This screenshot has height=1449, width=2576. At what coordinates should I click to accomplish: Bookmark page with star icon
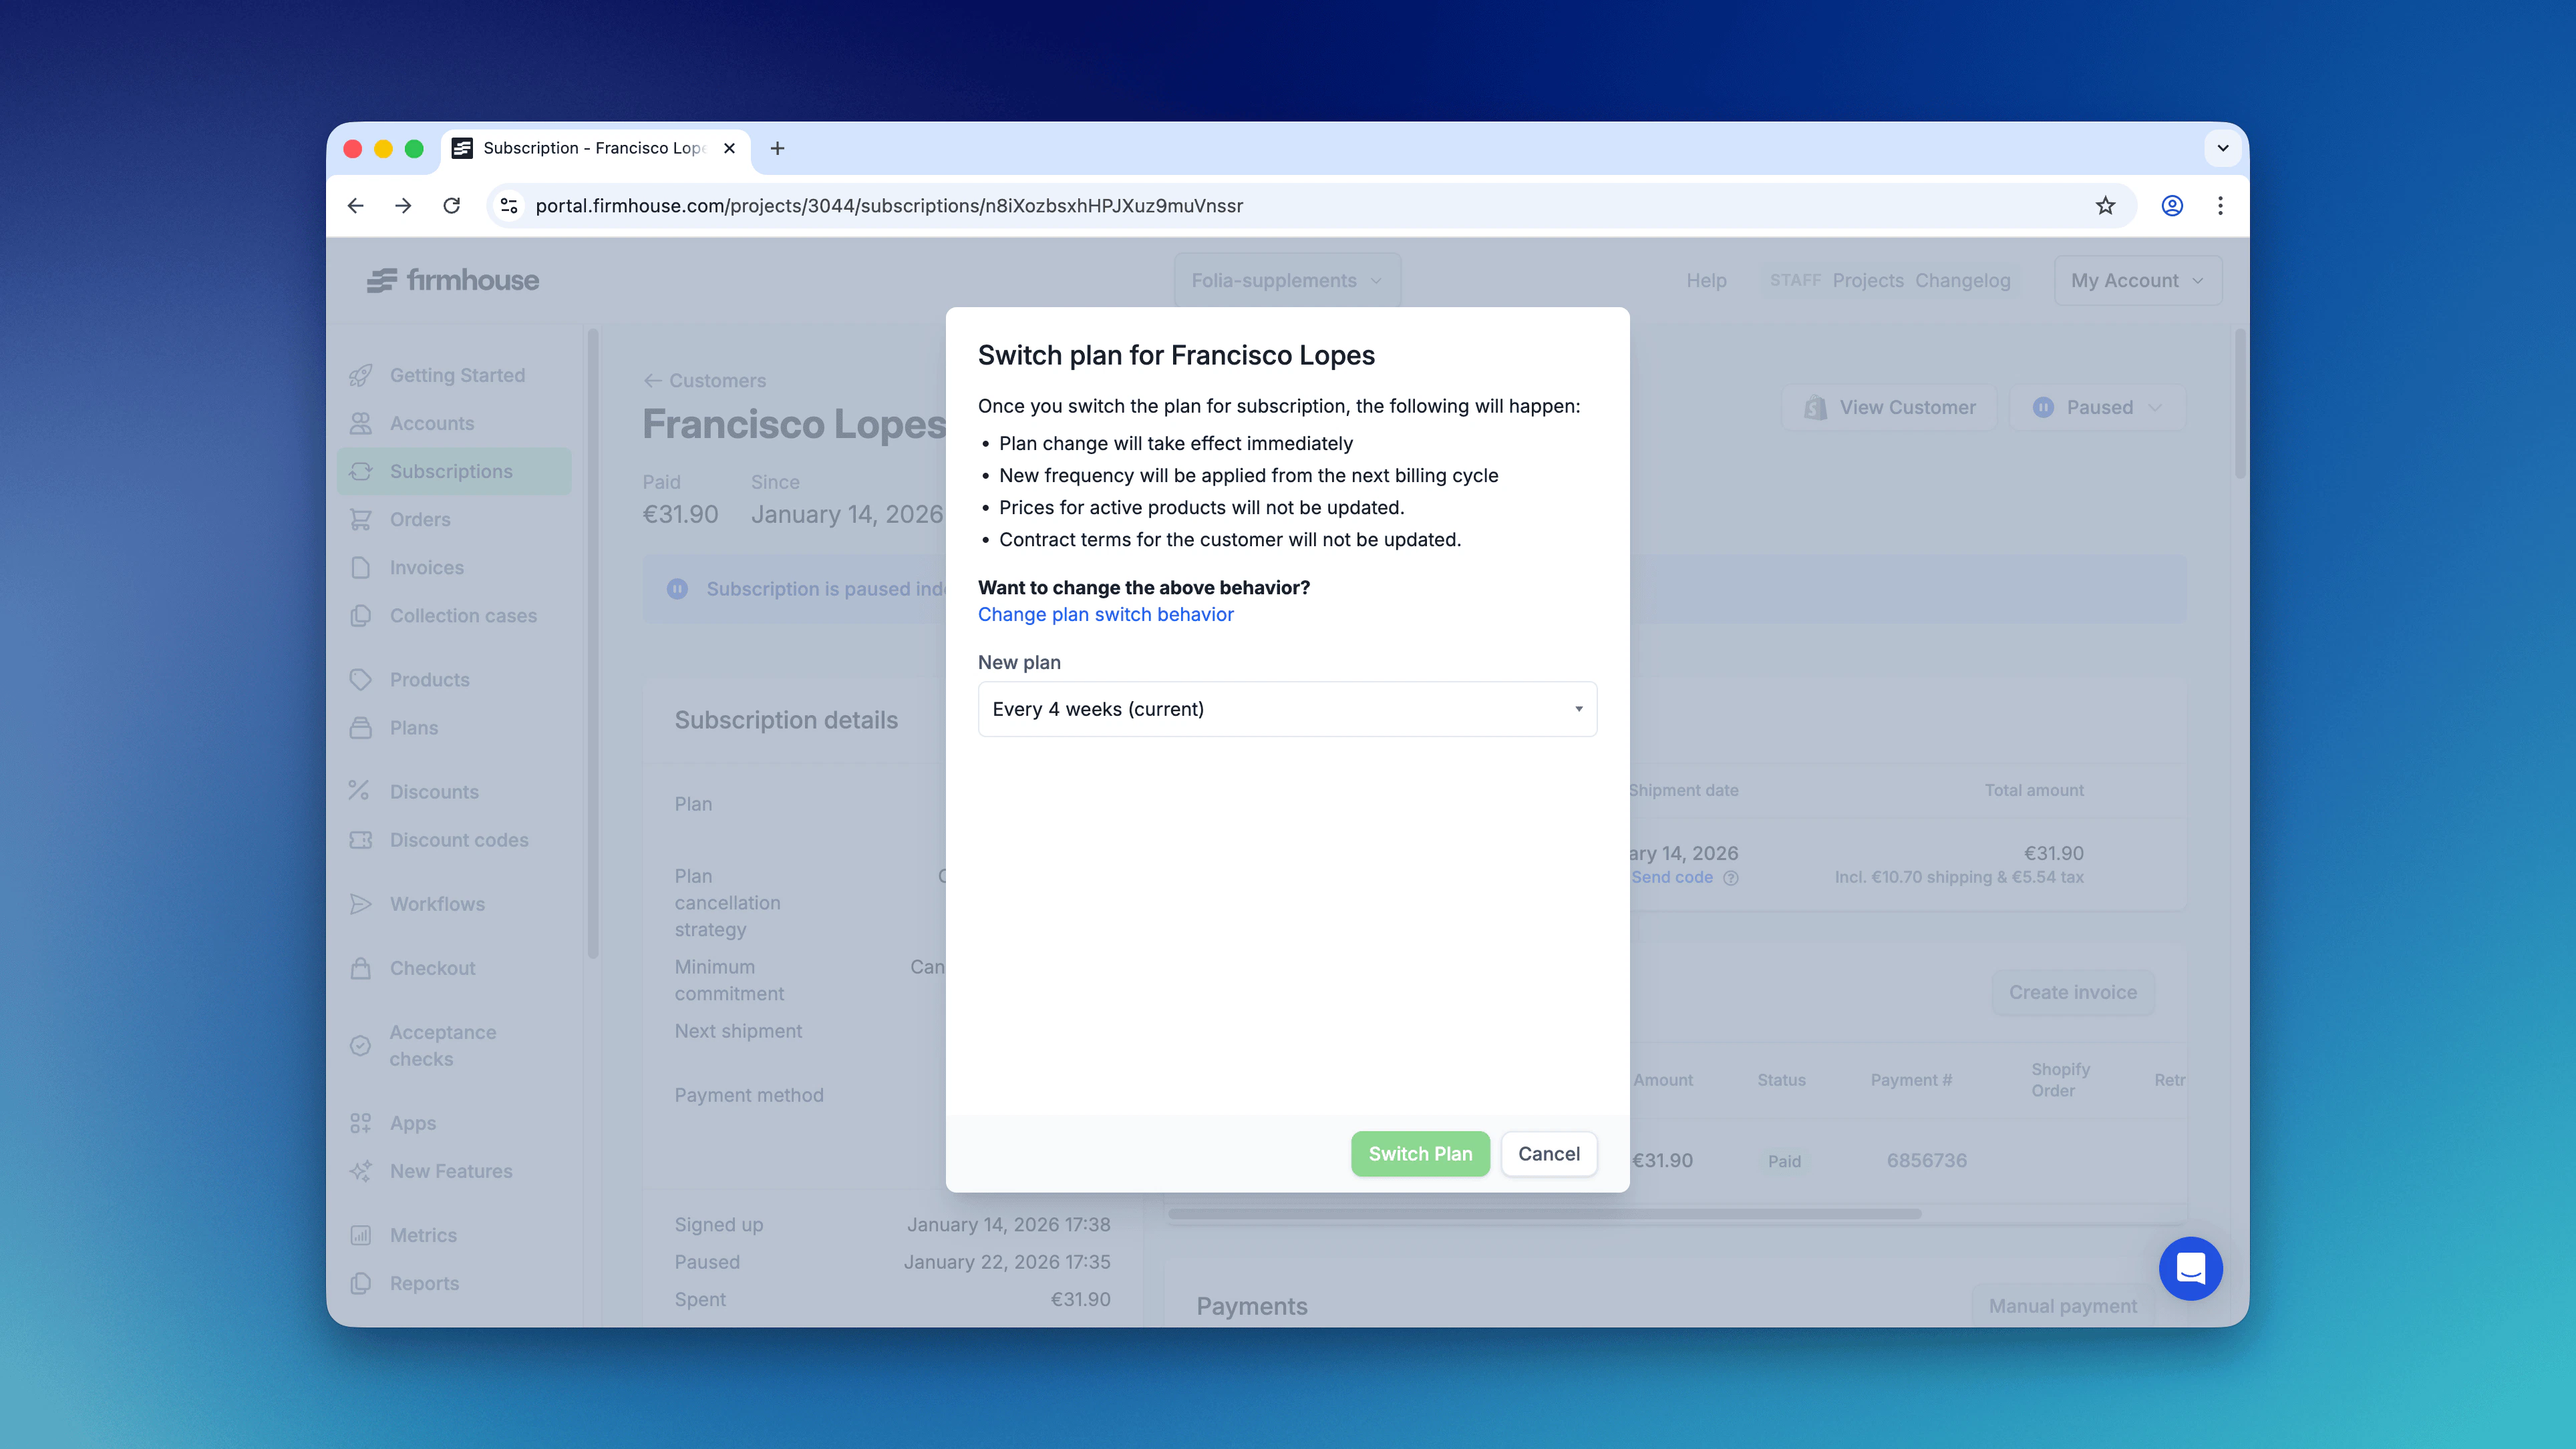pyautogui.click(x=2105, y=206)
